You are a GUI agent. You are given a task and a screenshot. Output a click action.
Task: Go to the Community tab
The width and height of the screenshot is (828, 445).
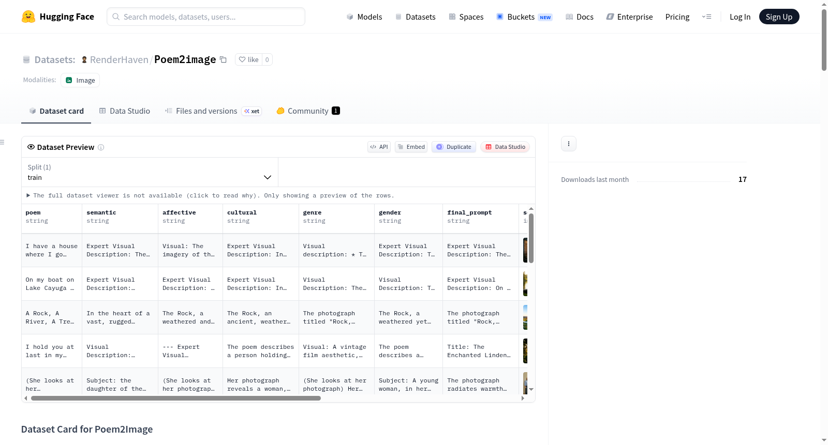(308, 111)
